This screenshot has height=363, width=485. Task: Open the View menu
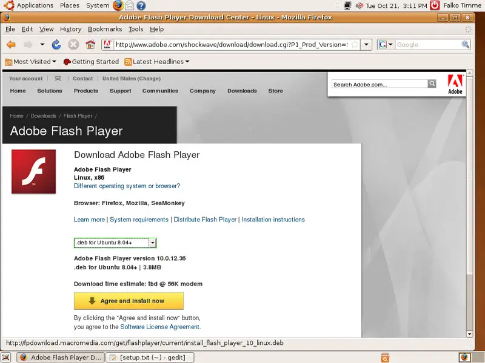point(47,29)
